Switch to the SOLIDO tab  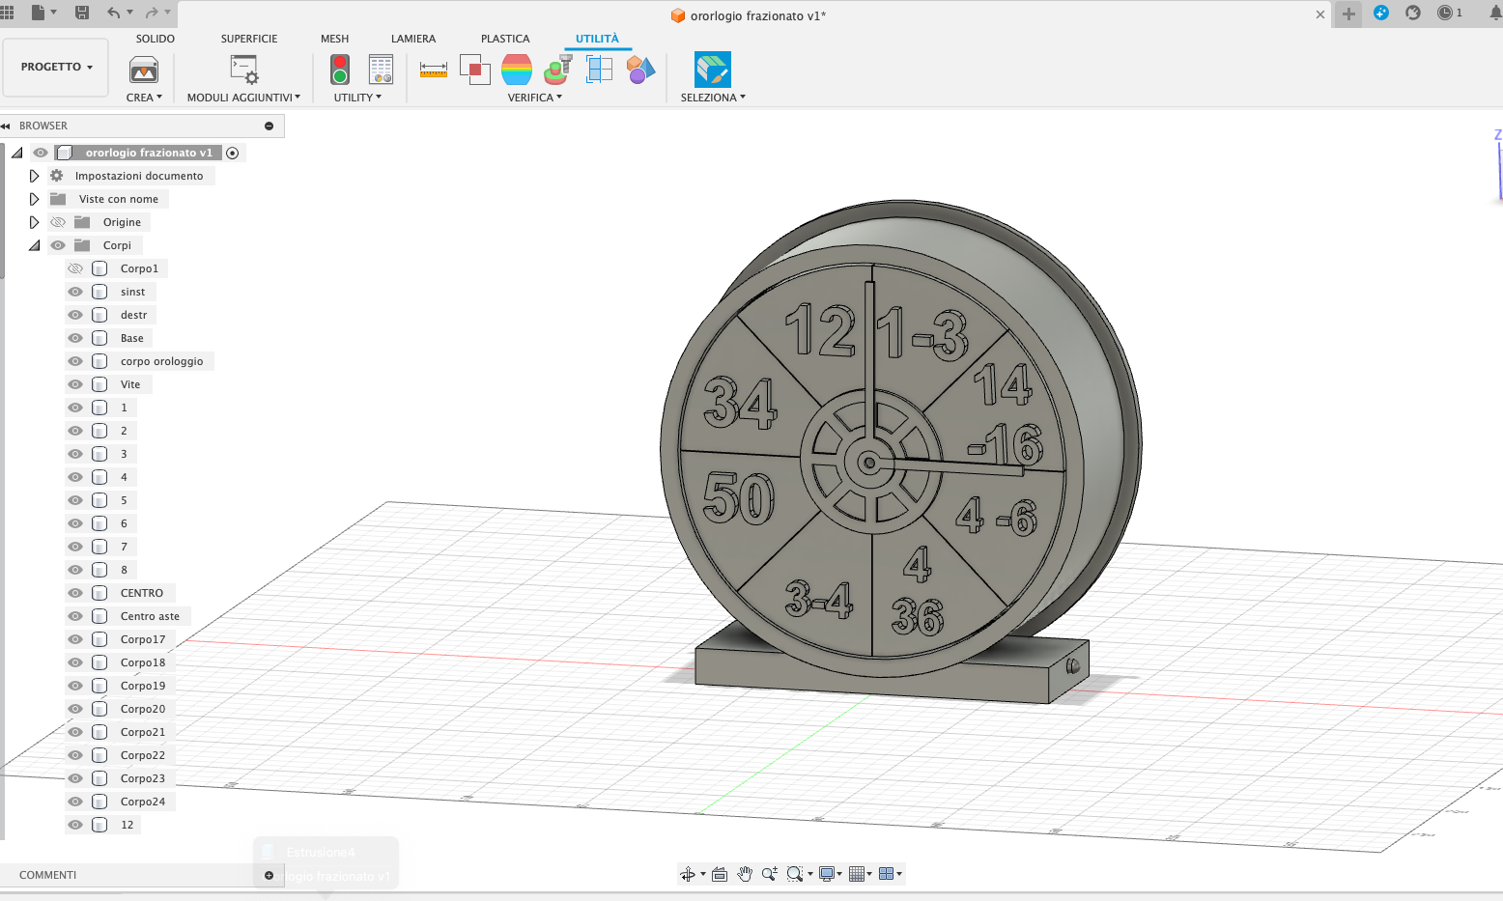pos(156,39)
